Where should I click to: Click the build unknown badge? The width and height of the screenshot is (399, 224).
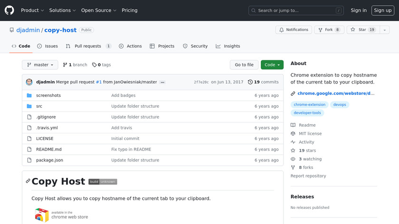(x=103, y=182)
